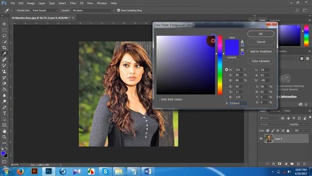This screenshot has width=312, height=176.
Task: Open the Filter menu
Action: 73,3
